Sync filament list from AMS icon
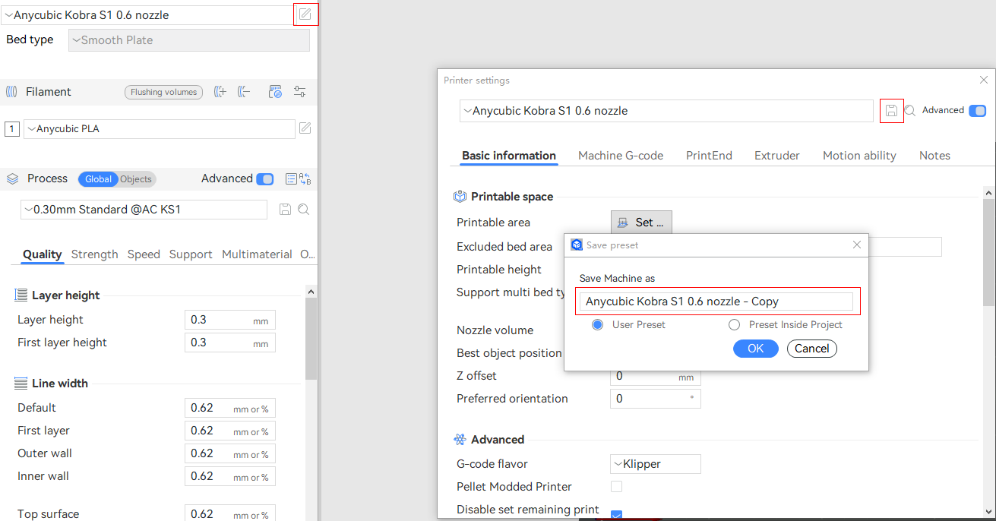The width and height of the screenshot is (996, 521). click(276, 92)
